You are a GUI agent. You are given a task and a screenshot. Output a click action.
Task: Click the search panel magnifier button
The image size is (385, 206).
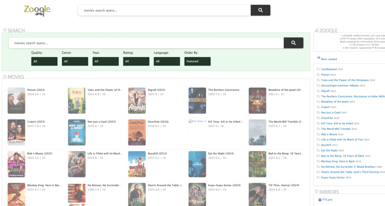coord(293,43)
